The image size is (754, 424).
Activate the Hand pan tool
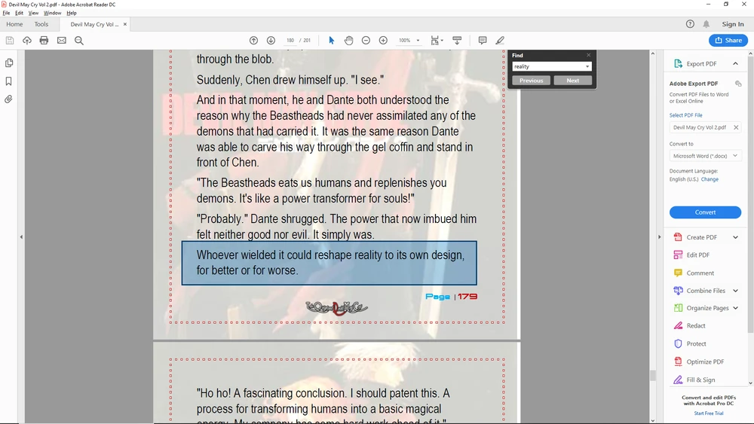click(x=348, y=41)
